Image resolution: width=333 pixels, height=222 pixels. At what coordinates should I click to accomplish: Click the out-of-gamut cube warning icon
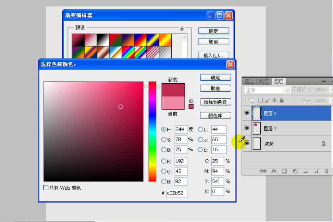(x=191, y=101)
